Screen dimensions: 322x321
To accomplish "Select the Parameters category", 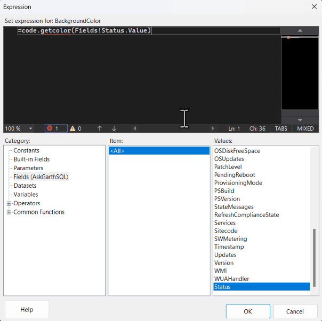I will pyautogui.click(x=28, y=168).
